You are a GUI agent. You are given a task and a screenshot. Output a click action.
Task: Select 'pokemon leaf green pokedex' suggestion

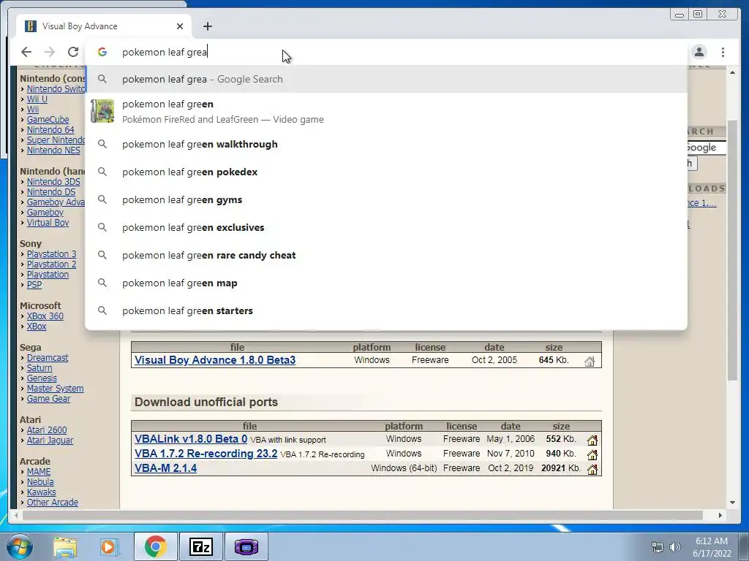[386, 172]
